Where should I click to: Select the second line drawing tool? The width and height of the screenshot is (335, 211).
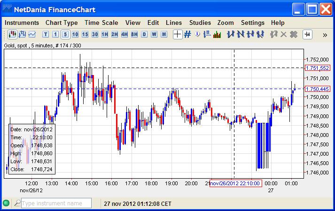point(241,34)
